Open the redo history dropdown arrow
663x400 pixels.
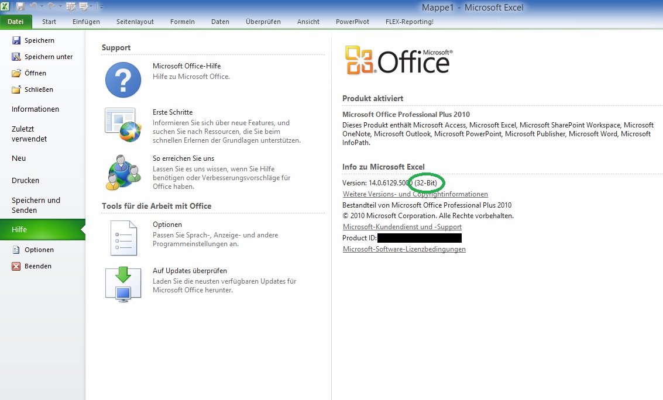[x=61, y=7]
